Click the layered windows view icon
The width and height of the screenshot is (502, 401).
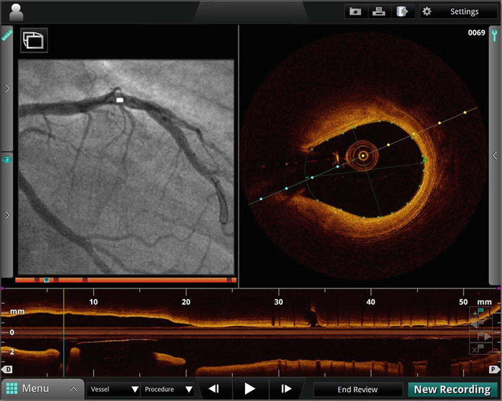(x=34, y=40)
